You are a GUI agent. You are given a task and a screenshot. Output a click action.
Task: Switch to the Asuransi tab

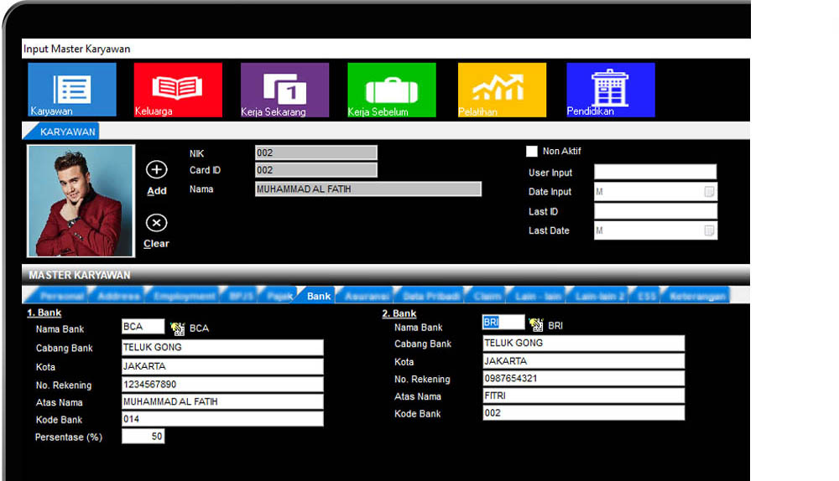coord(367,296)
